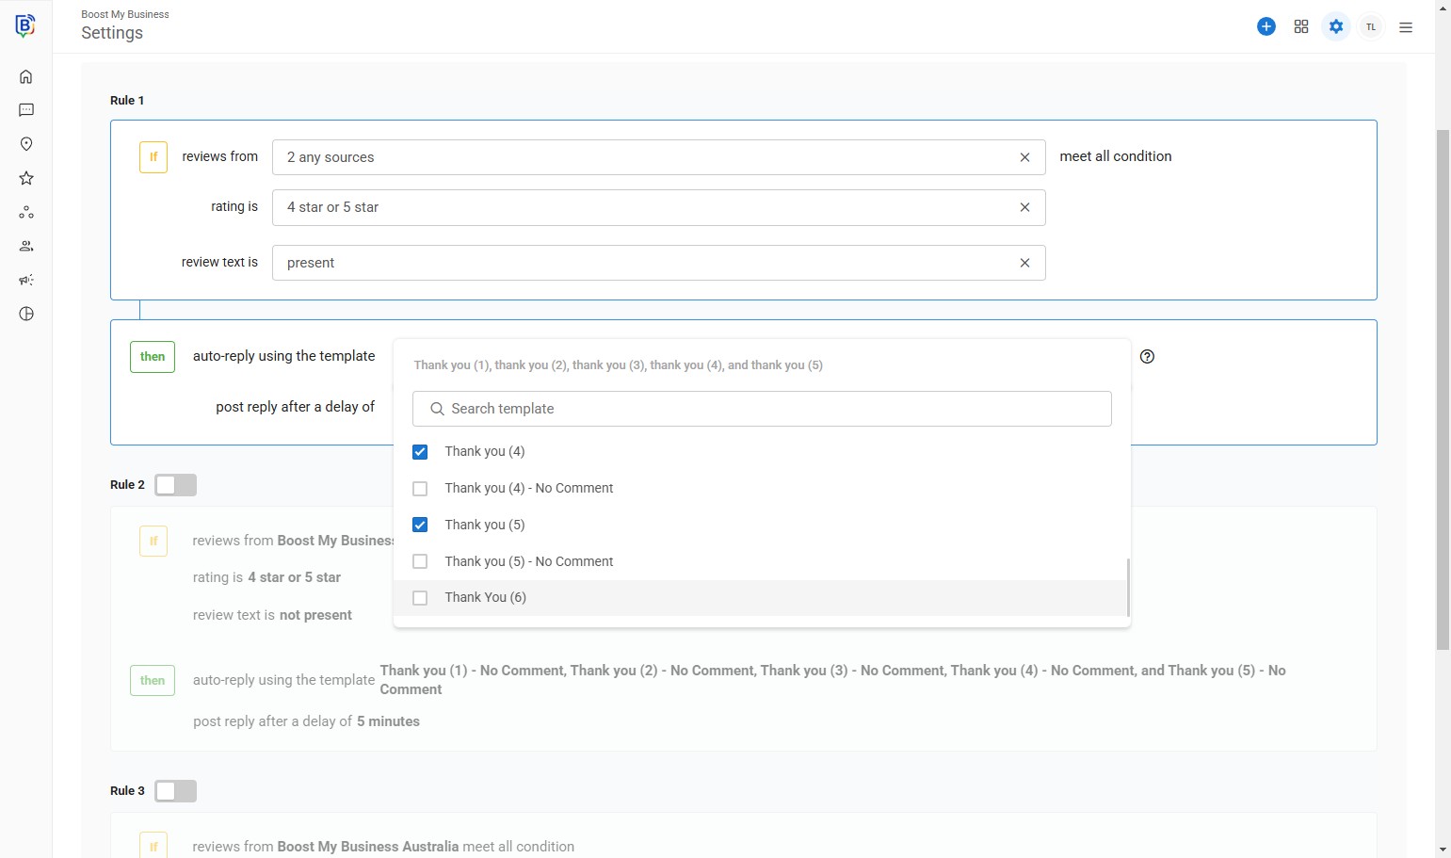Open the messages inbox sidebar icon
The height and width of the screenshot is (858, 1451).
pos(26,111)
